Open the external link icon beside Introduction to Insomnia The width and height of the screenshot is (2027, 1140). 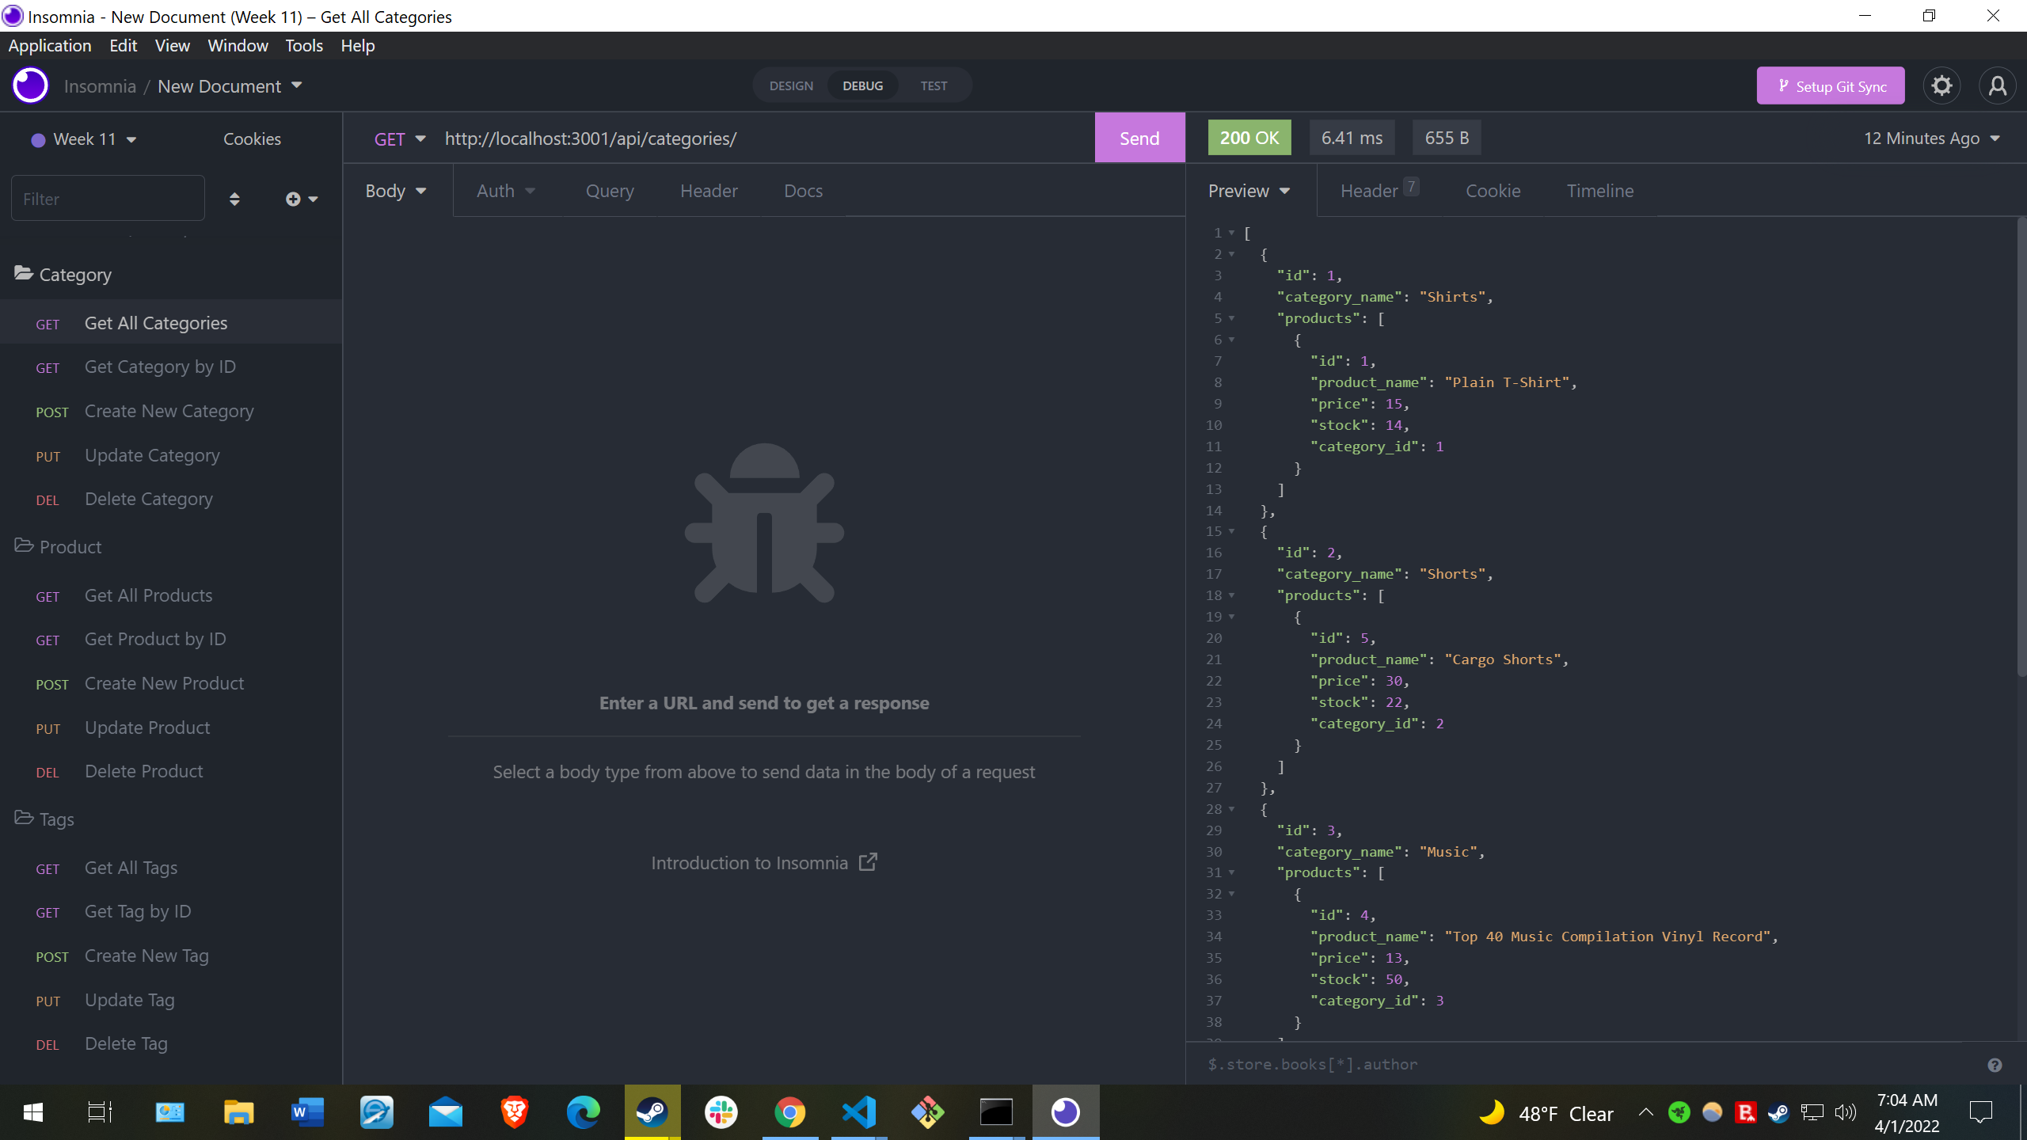coord(868,862)
